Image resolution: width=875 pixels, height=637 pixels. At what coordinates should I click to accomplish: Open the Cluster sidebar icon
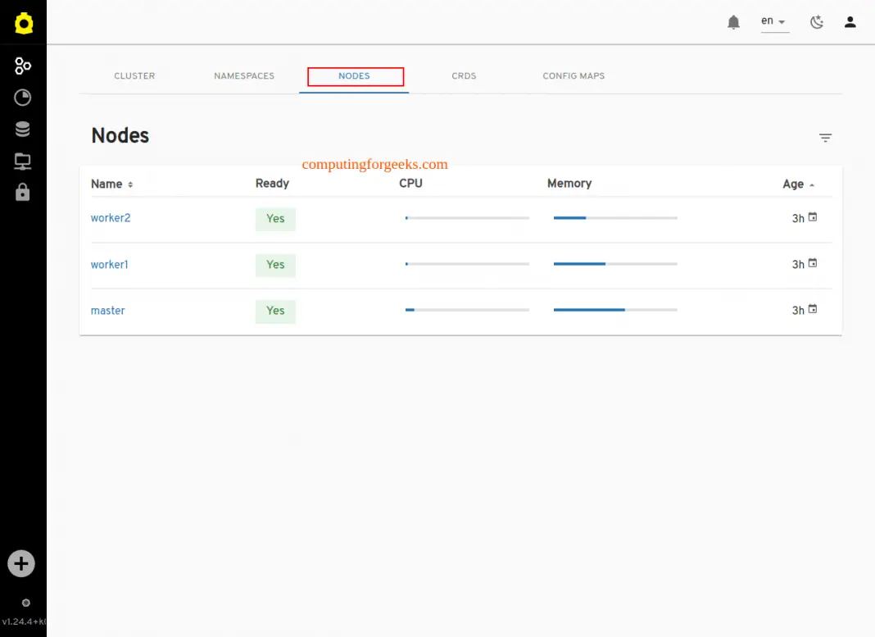tap(23, 66)
